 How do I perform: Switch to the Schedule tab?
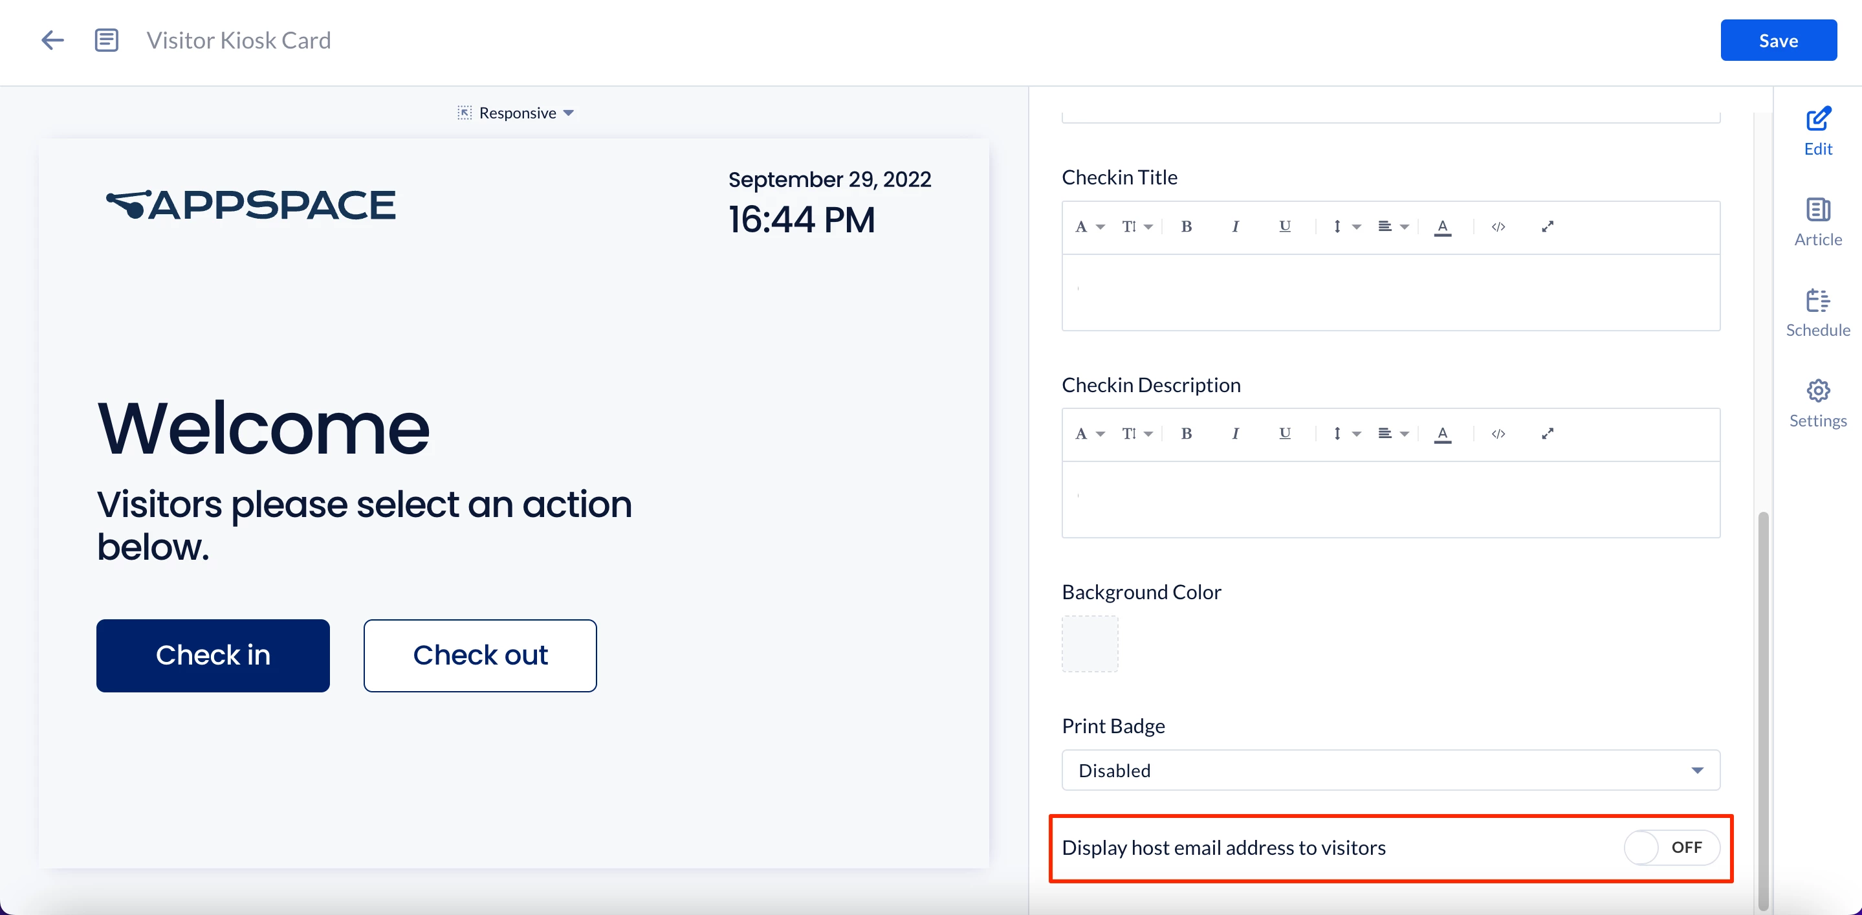(x=1818, y=313)
